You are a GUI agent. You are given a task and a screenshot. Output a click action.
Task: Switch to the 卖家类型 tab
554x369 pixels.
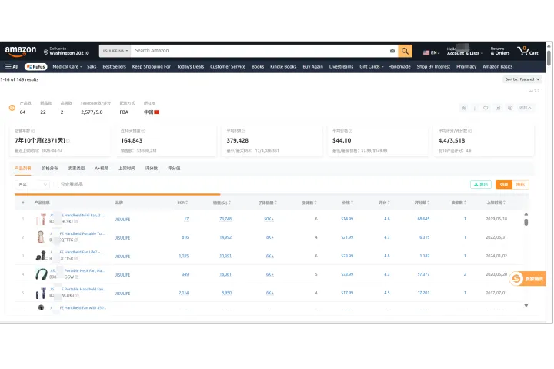(x=76, y=169)
